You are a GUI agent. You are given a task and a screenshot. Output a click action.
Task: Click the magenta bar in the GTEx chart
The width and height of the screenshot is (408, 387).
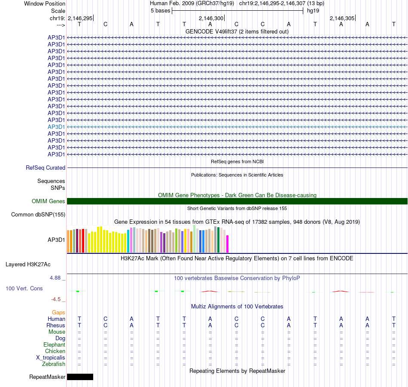[x=228, y=244]
